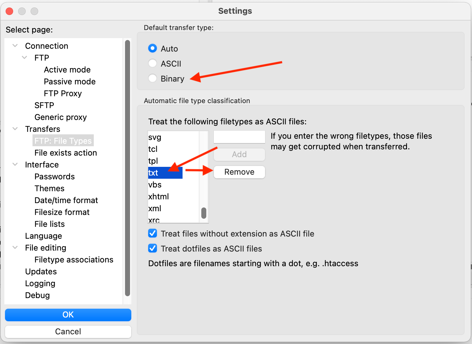
Task: Go to Filetype associations settings
Action: coord(73,259)
